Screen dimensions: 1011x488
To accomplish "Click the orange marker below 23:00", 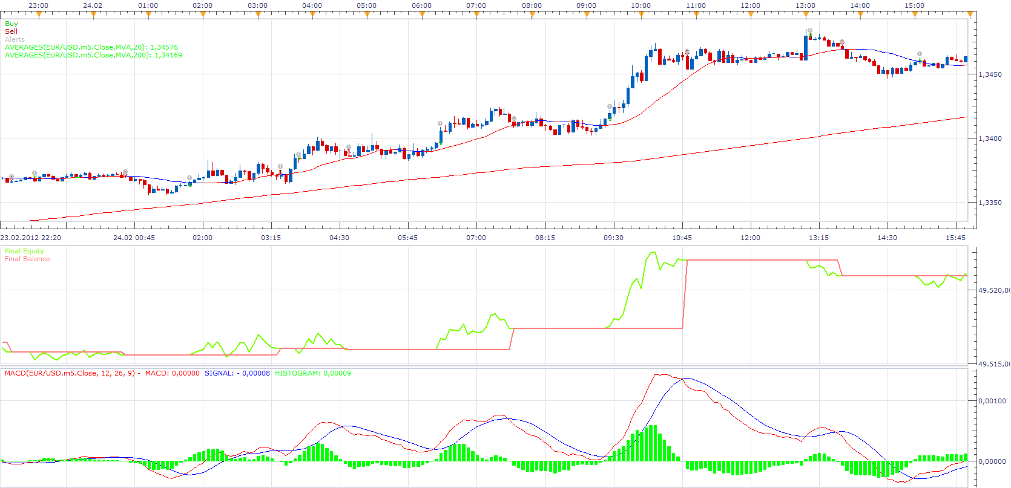I will 39,16.
